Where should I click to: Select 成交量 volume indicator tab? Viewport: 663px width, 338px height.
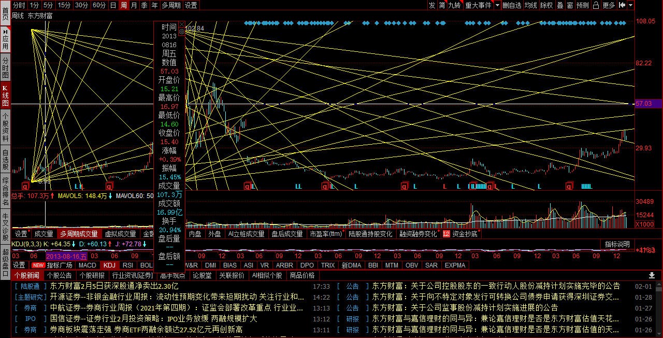click(x=44, y=234)
